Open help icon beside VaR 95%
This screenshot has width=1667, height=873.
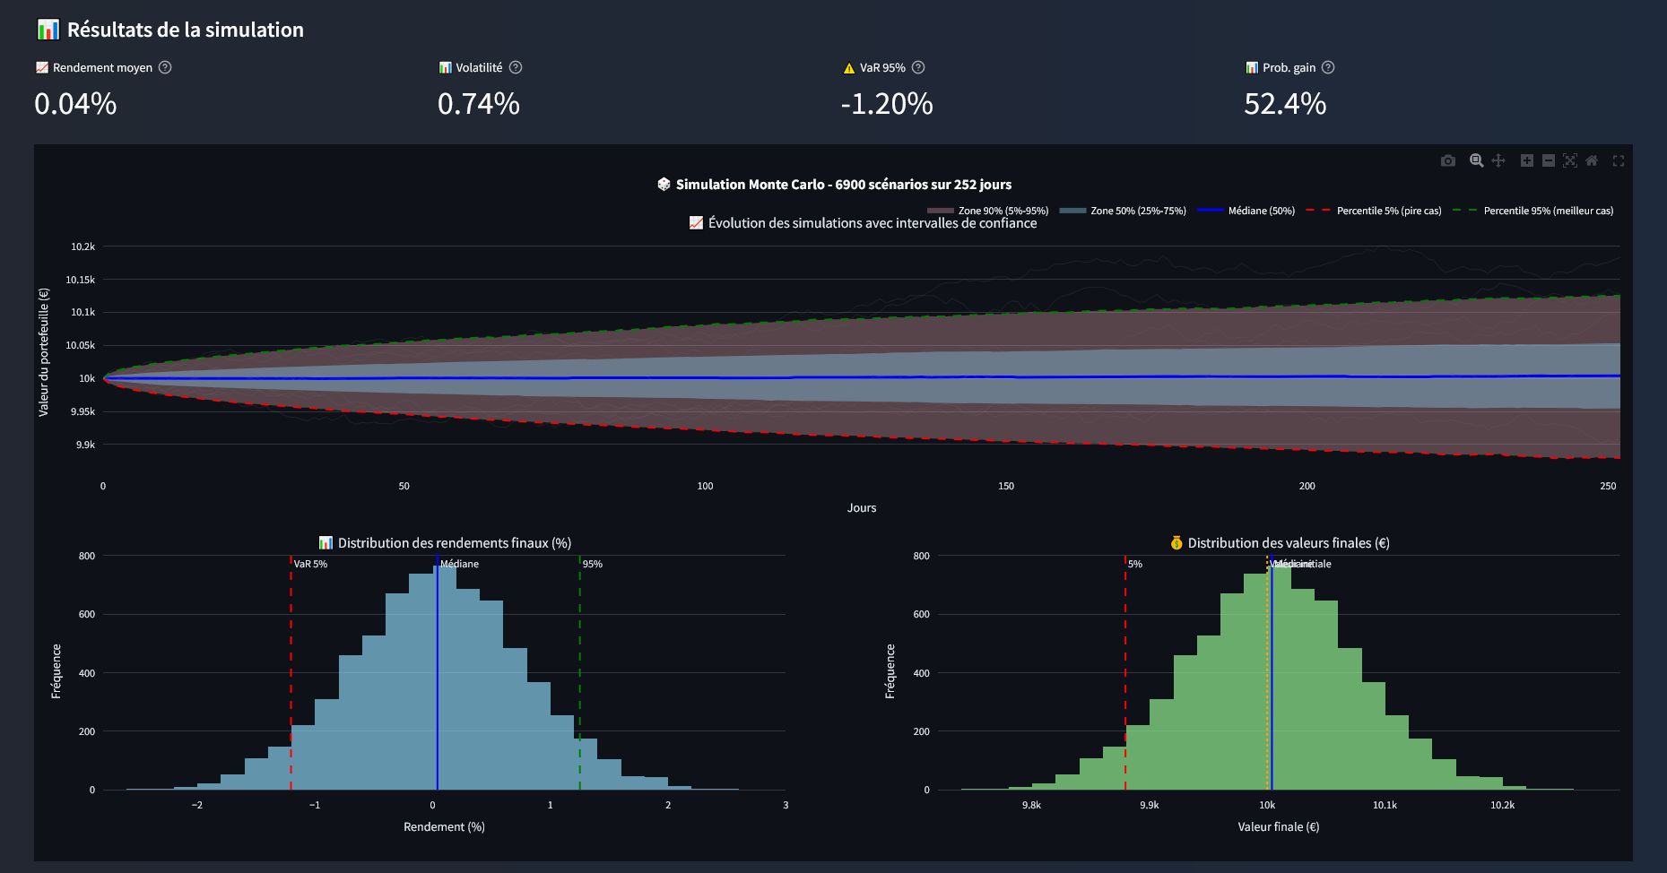coord(918,67)
